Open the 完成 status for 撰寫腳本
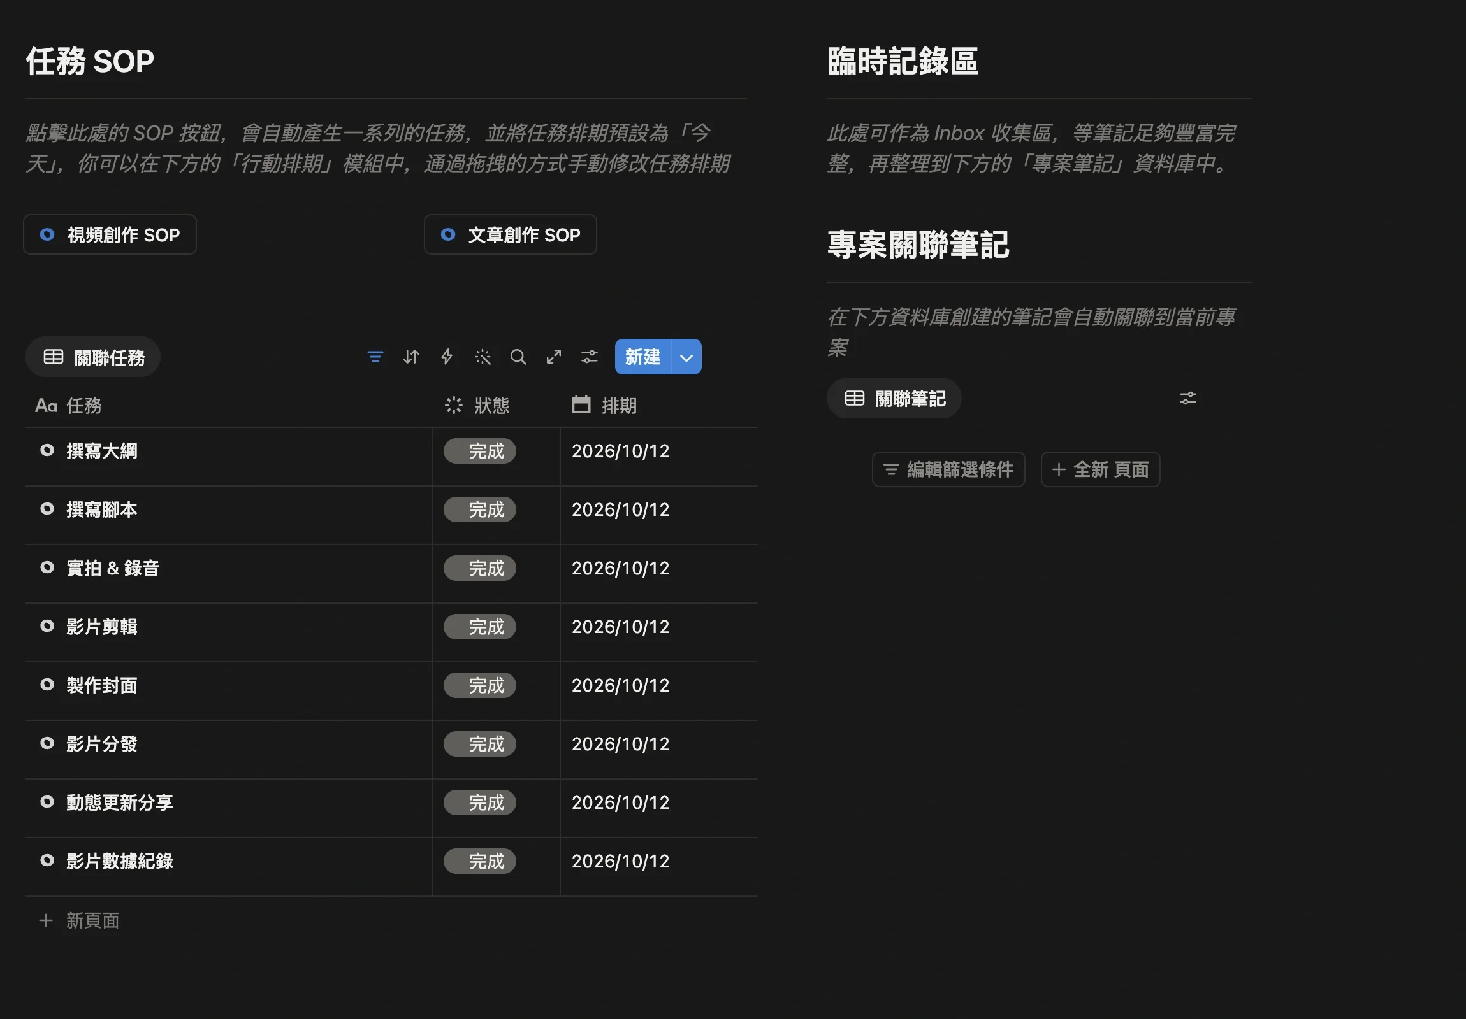Image resolution: width=1466 pixels, height=1019 pixels. [x=479, y=510]
